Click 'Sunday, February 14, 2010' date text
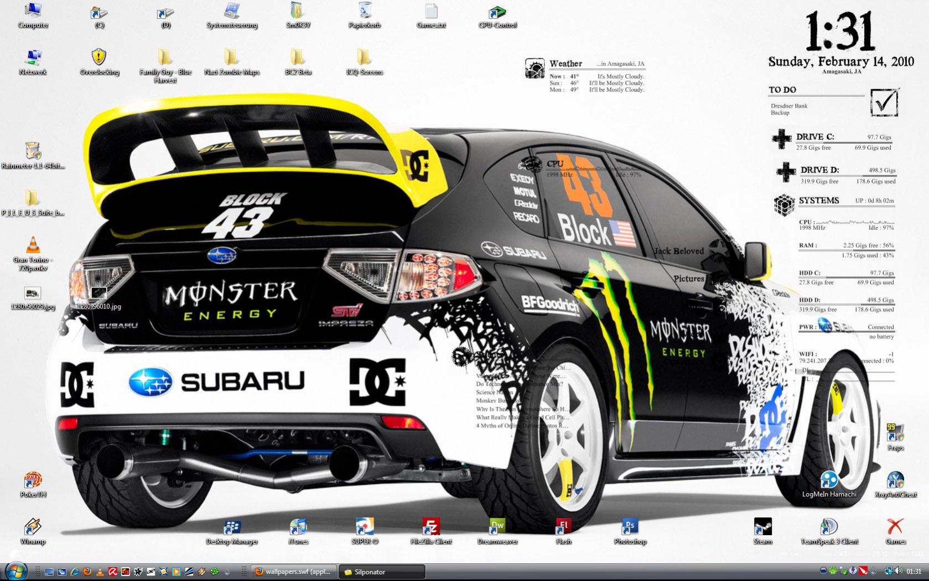Image resolution: width=929 pixels, height=581 pixels. [842, 61]
